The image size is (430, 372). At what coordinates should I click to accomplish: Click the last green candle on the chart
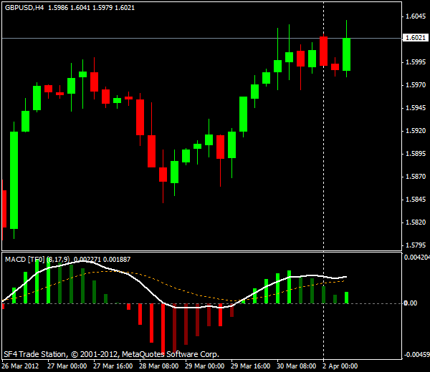(x=347, y=54)
